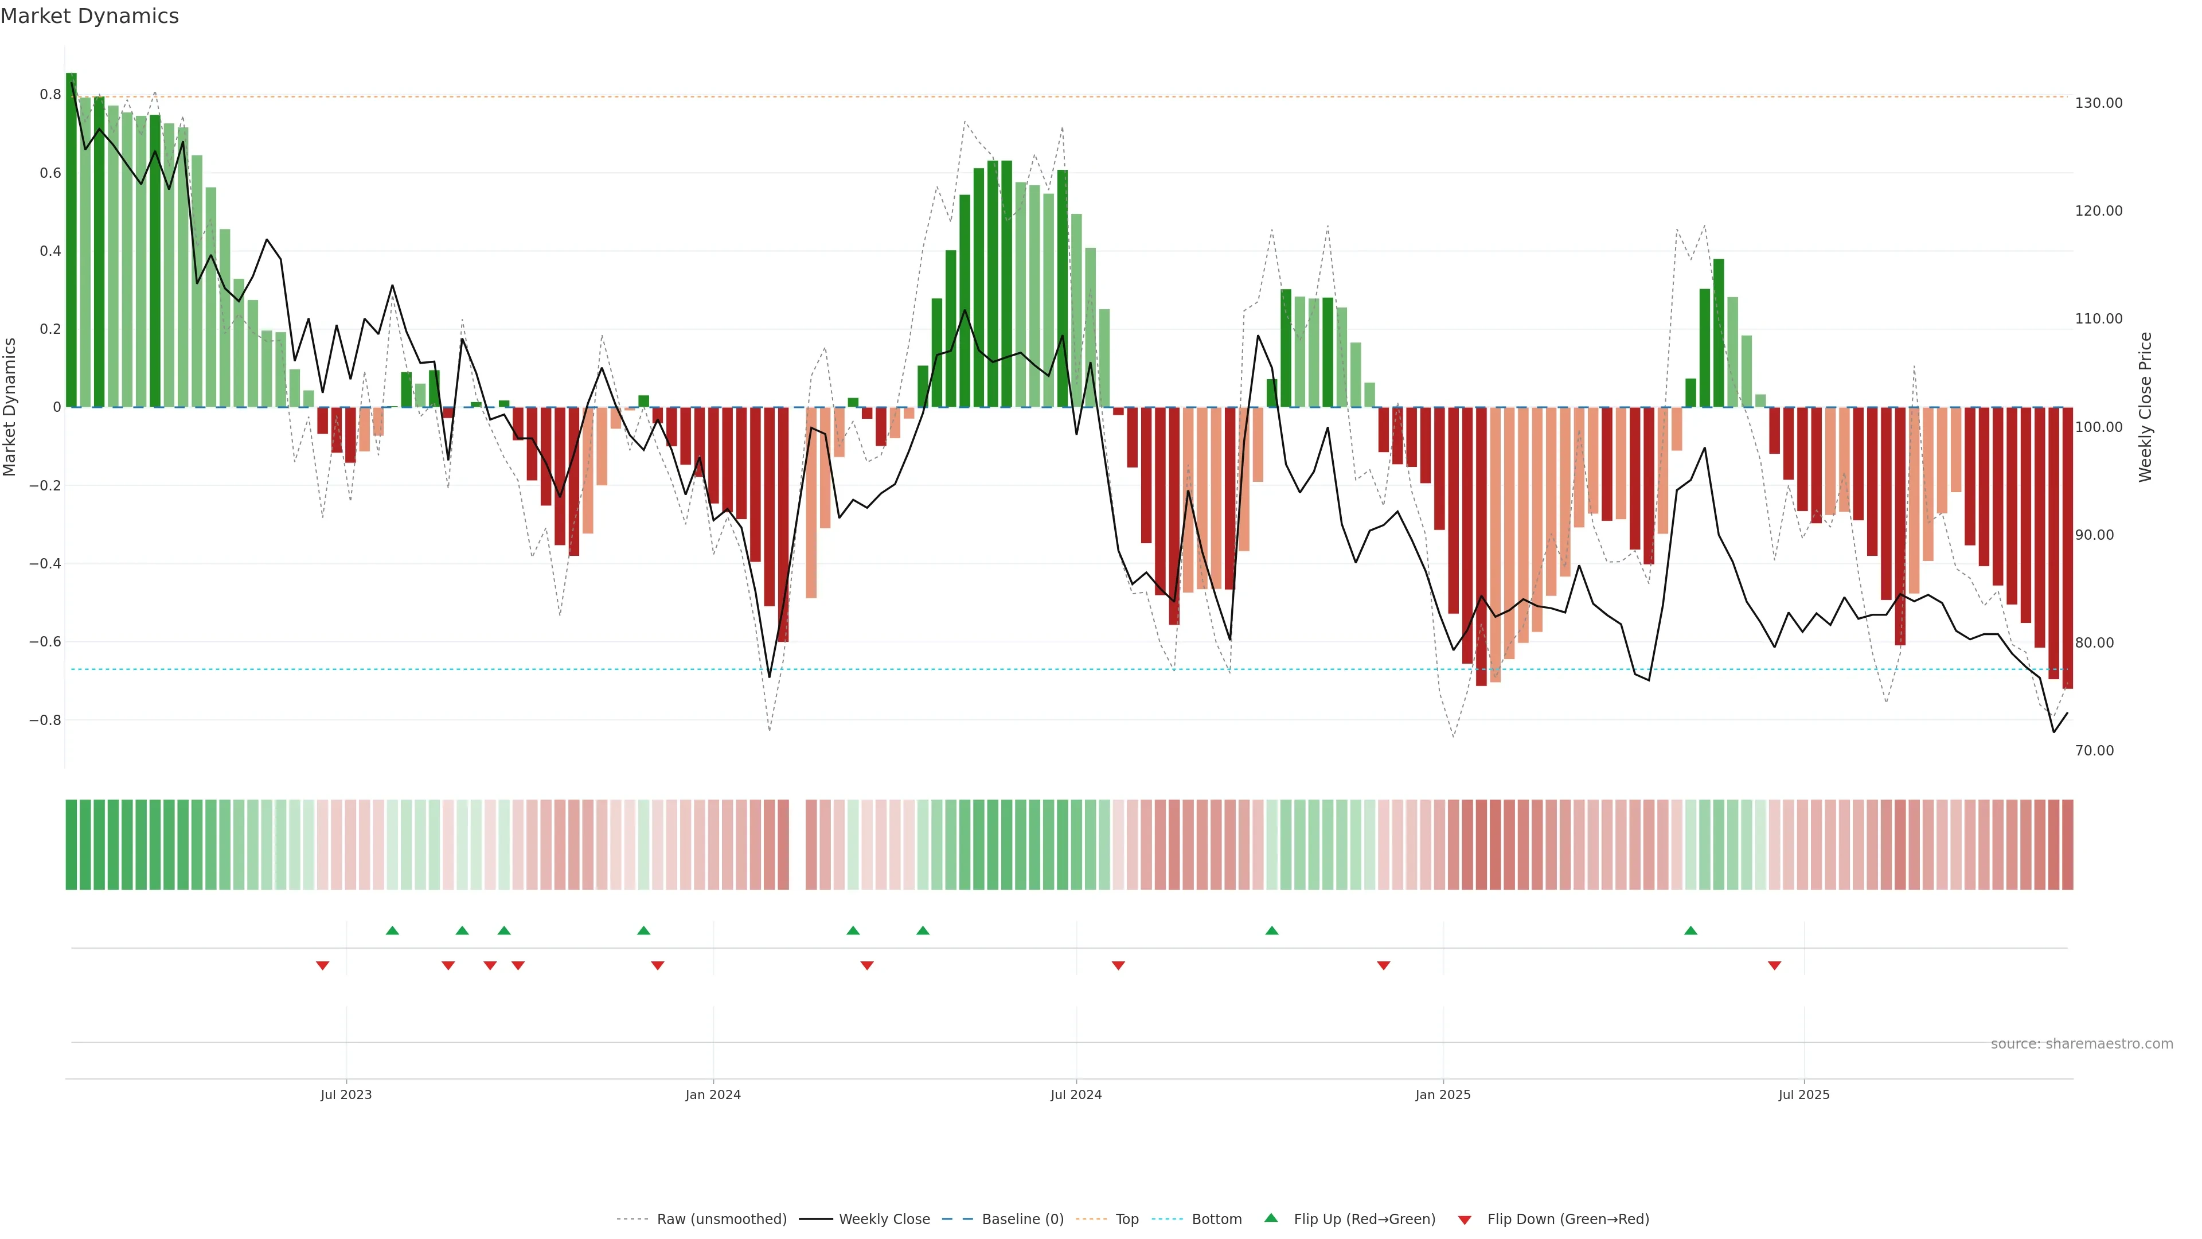The height and width of the screenshot is (1239, 2202).
Task: Click the first red Flip Down marker
Action: click(x=322, y=965)
